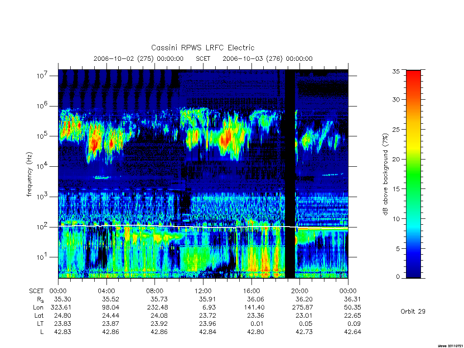Click the LT value 0.09

pyautogui.click(x=354, y=324)
